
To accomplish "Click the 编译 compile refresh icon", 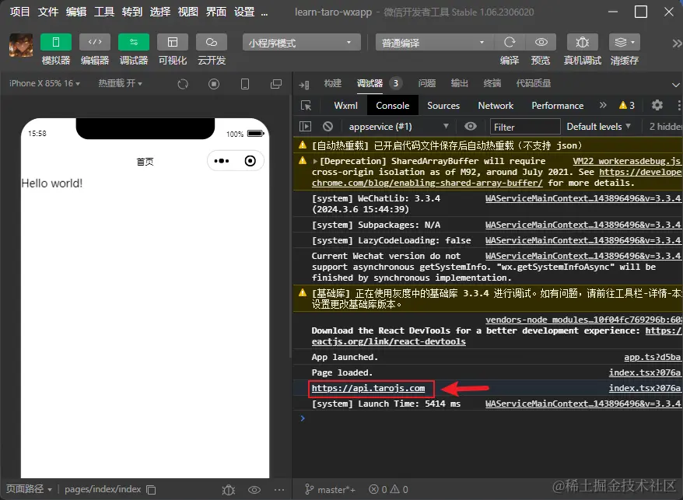I will tap(510, 42).
